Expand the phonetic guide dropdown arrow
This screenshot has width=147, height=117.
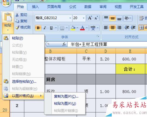click(x=98, y=28)
